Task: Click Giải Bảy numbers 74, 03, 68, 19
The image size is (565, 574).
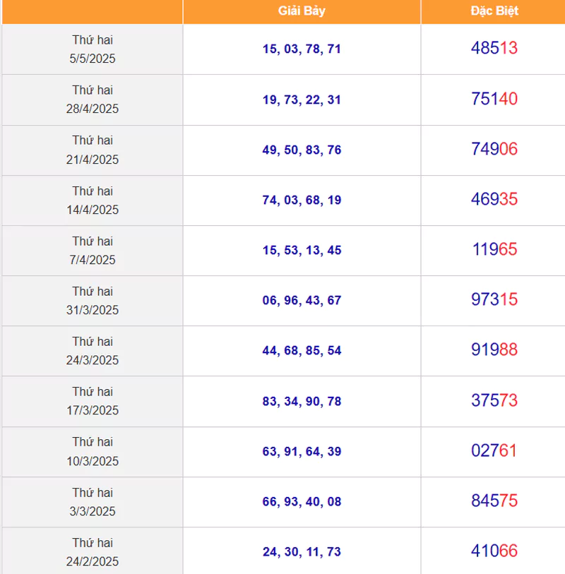Action: point(302,200)
